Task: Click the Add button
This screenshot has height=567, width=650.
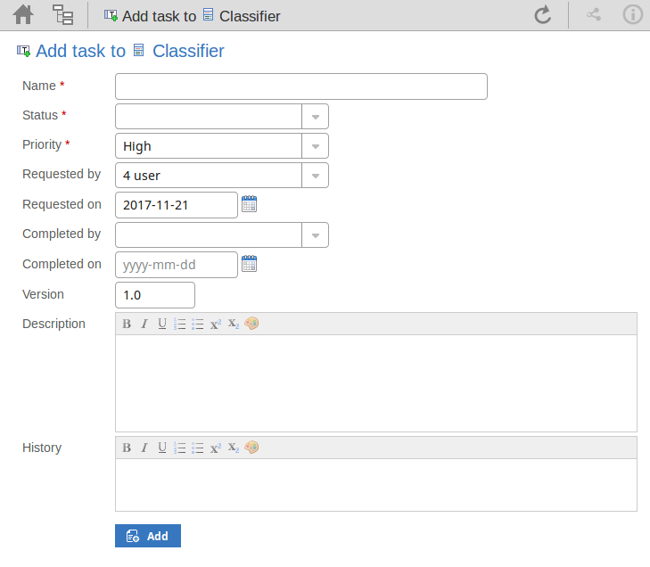Action: click(148, 536)
